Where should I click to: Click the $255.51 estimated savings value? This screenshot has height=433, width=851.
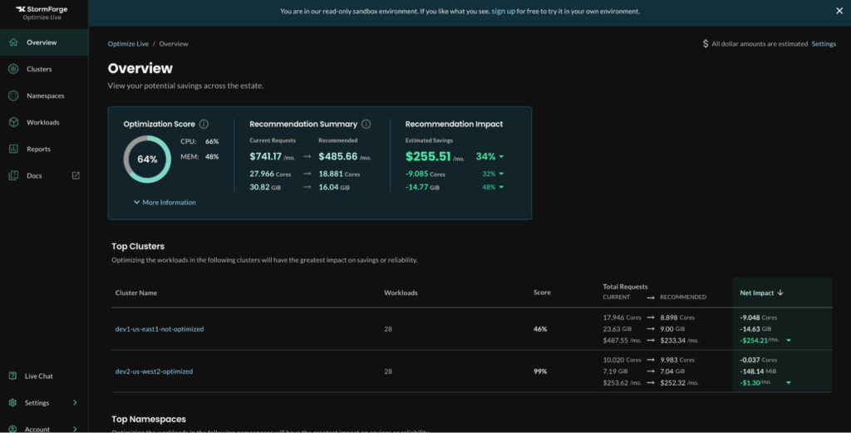[428, 156]
